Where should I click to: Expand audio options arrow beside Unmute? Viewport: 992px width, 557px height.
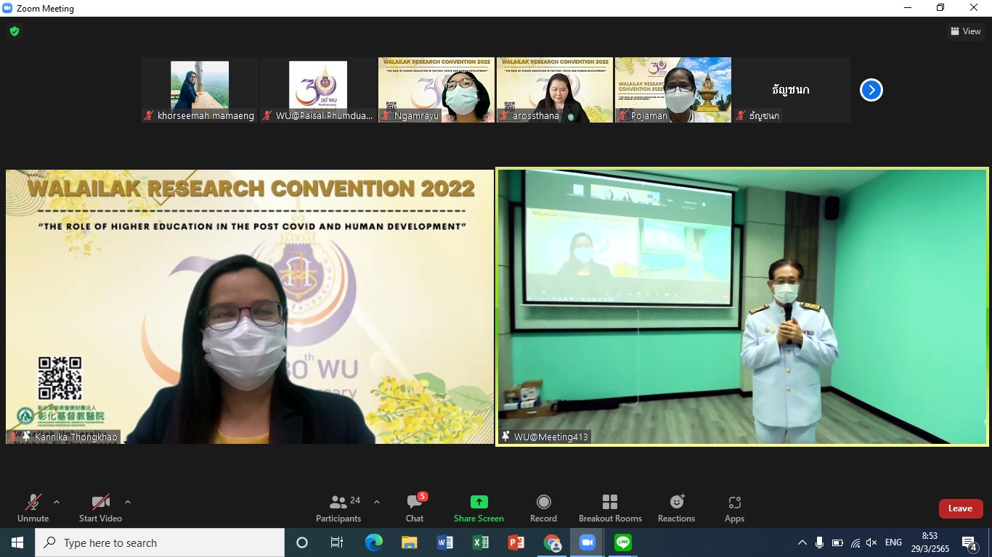click(57, 502)
